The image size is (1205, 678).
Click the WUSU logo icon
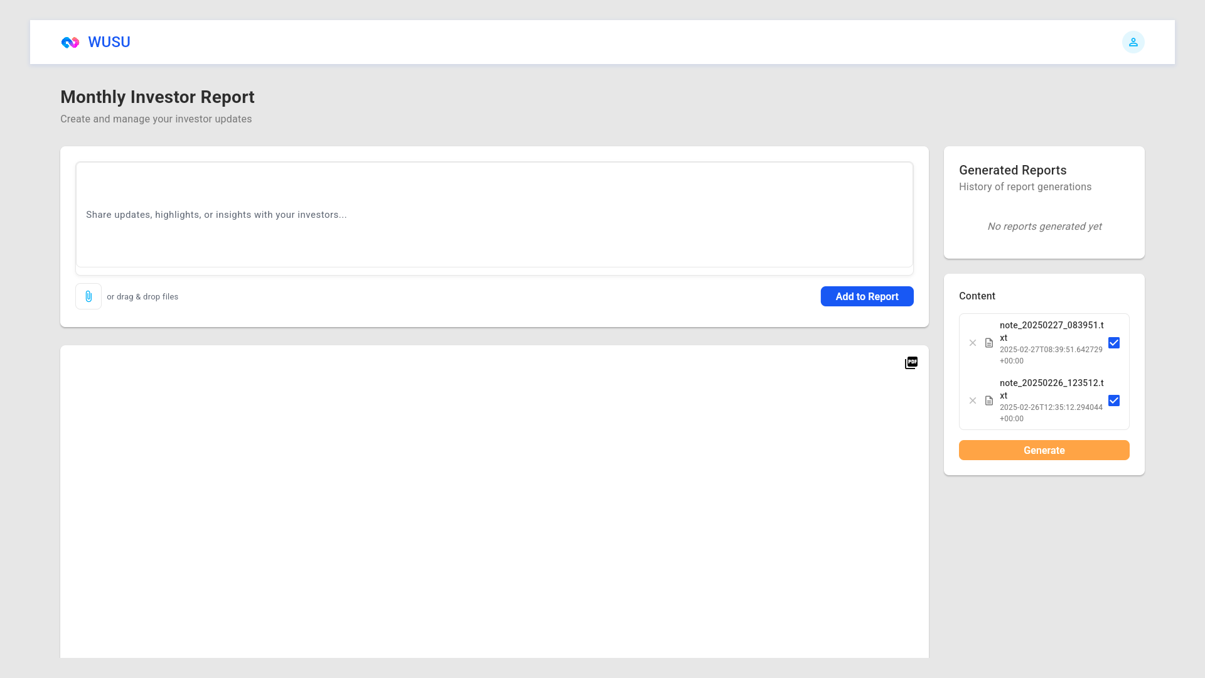click(x=70, y=42)
